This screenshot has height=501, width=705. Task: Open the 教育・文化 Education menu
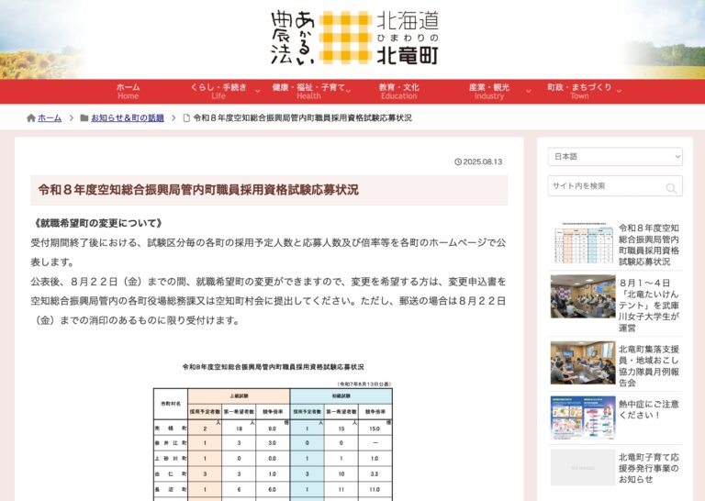click(398, 91)
